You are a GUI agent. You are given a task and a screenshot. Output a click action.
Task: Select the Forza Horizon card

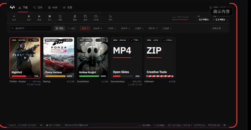[59, 58]
